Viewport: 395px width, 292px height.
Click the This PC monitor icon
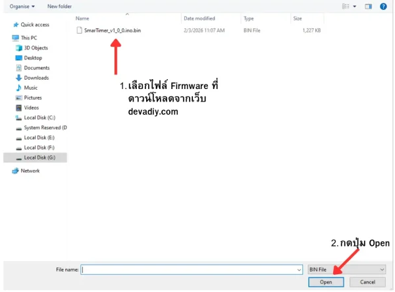tap(15, 38)
